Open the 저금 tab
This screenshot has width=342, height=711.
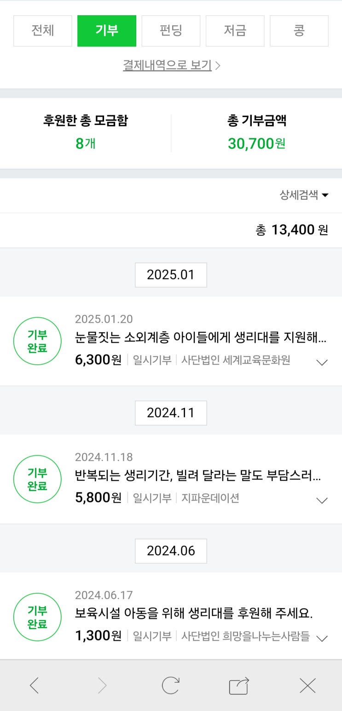[235, 31]
